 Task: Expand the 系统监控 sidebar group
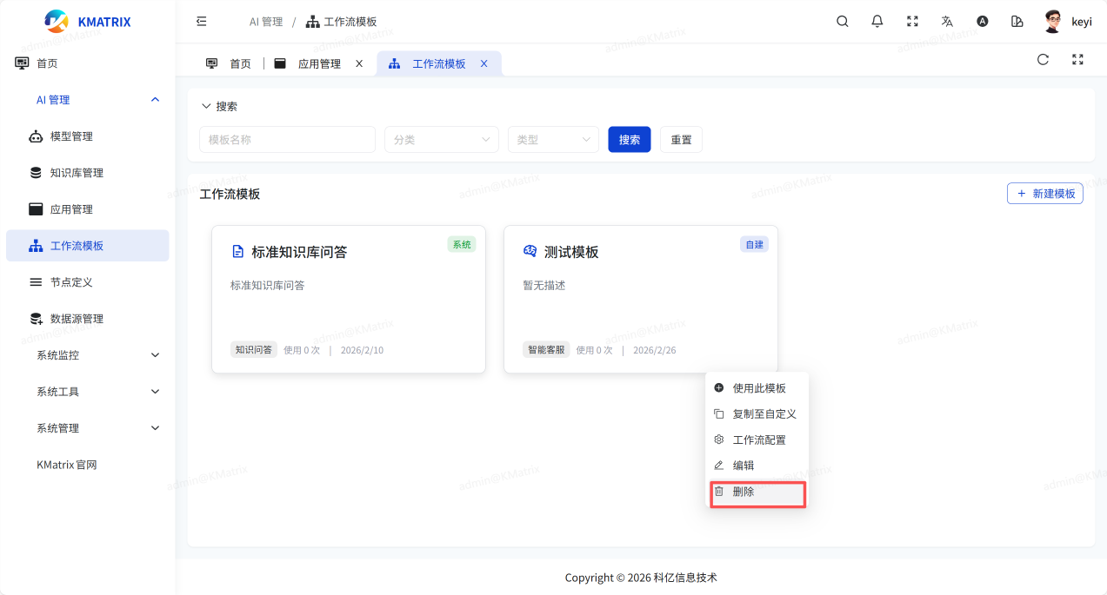[x=96, y=355]
